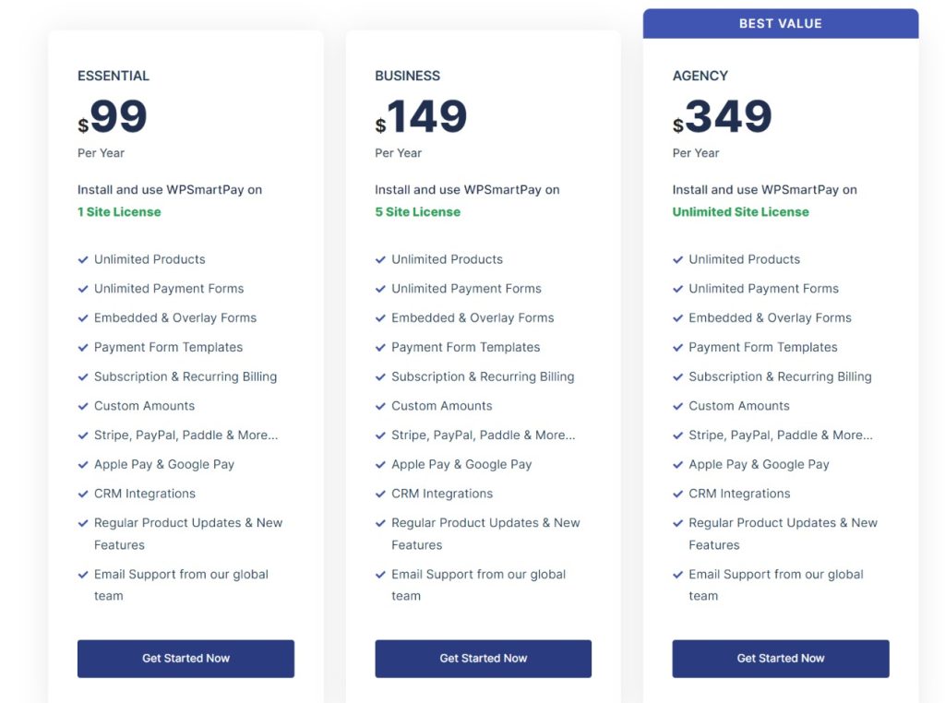The height and width of the screenshot is (703, 945).
Task: Click Business's Regular Product Updates feature text
Action: [485, 534]
